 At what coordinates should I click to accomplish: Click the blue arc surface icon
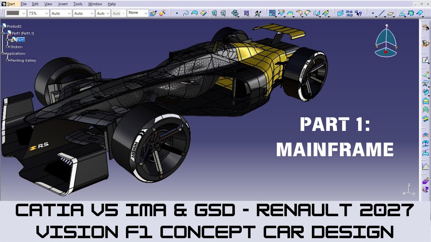(290, 14)
